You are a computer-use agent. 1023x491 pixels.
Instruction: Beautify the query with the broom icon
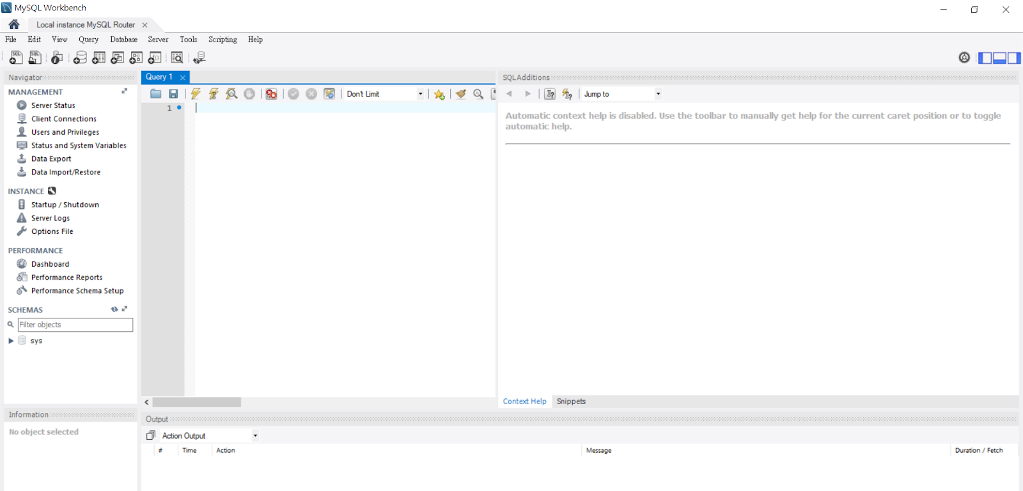(460, 94)
